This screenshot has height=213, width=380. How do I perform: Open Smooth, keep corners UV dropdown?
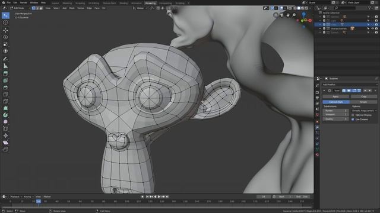364,111
